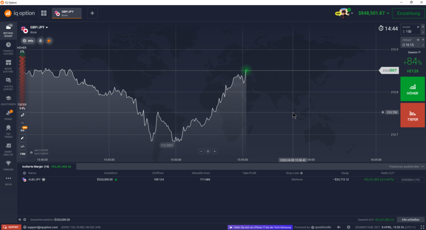Click the Alle schließen button
The width and height of the screenshot is (426, 230).
coord(410,220)
